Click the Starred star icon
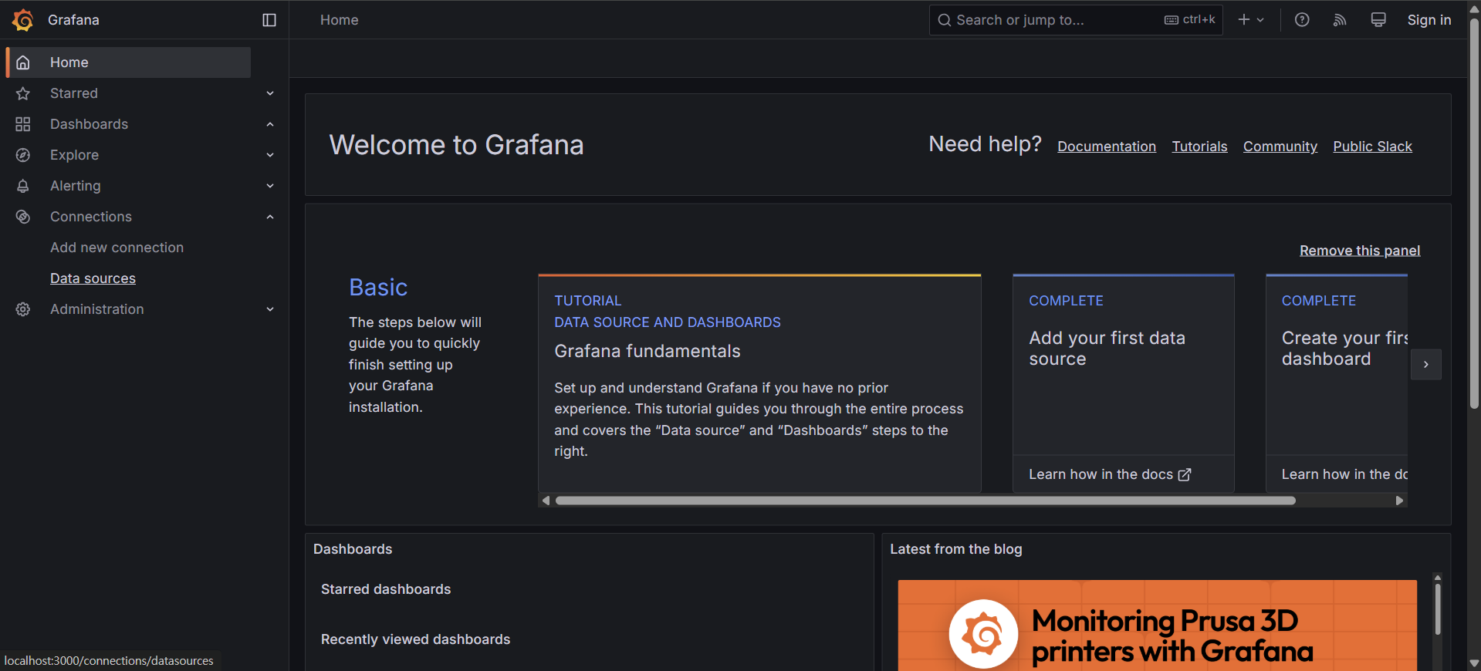The height and width of the screenshot is (671, 1481). point(23,93)
